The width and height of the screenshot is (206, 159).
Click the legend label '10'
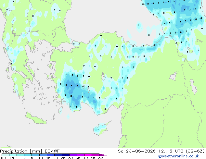coord(41,158)
